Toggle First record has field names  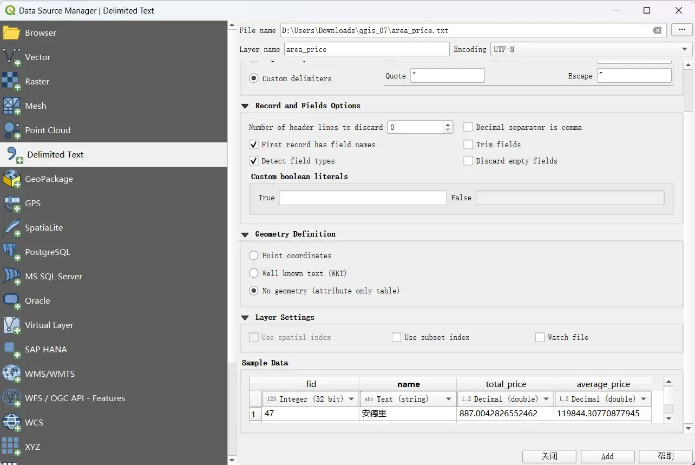pyautogui.click(x=253, y=145)
